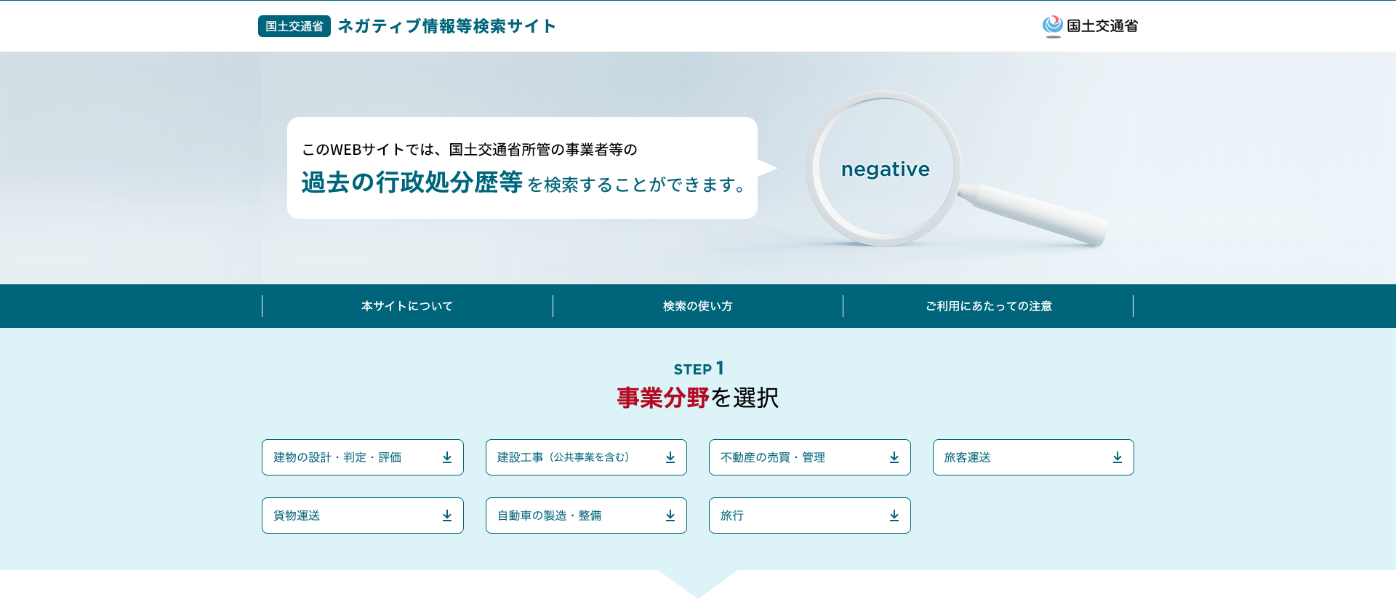Click the down-arrow icon on 自動車の製造・整備

(x=670, y=515)
